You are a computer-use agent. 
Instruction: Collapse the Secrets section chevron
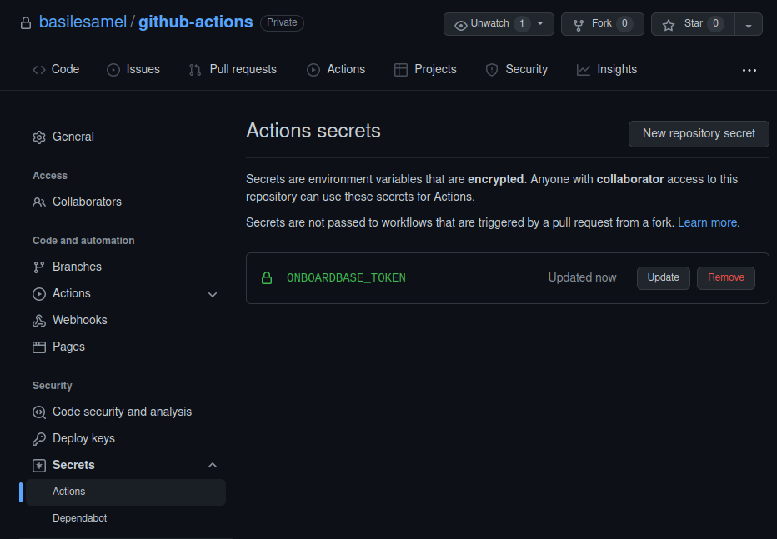point(213,465)
